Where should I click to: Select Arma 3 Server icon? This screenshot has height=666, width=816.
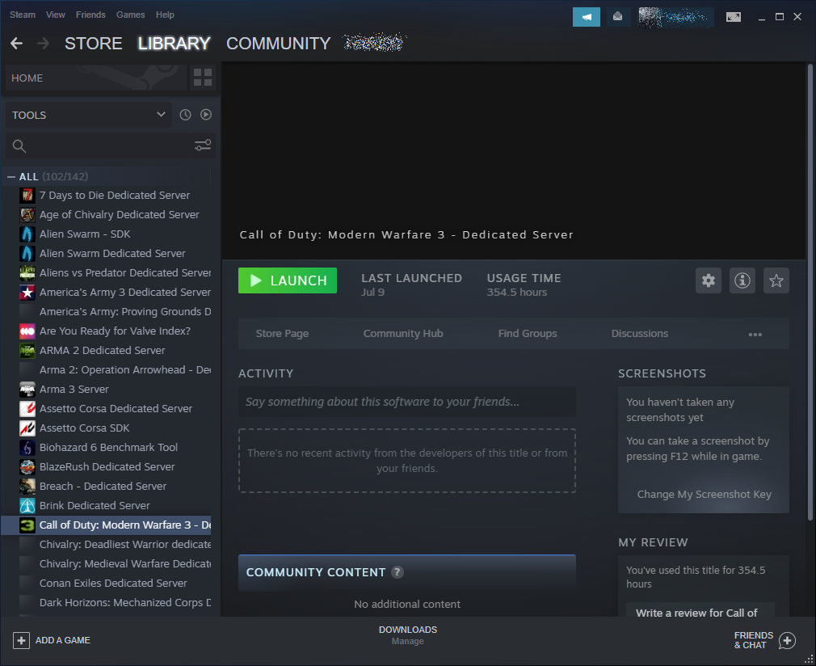27,389
